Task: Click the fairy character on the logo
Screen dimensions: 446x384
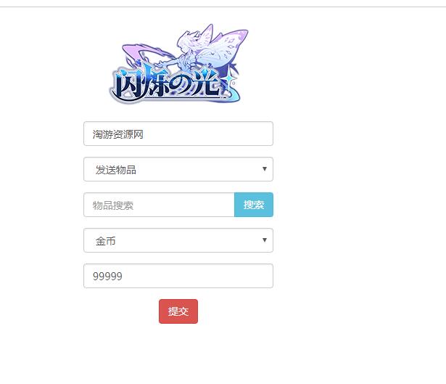Action: click(x=186, y=54)
